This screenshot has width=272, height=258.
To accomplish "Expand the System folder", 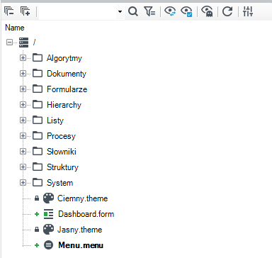I will point(23,183).
